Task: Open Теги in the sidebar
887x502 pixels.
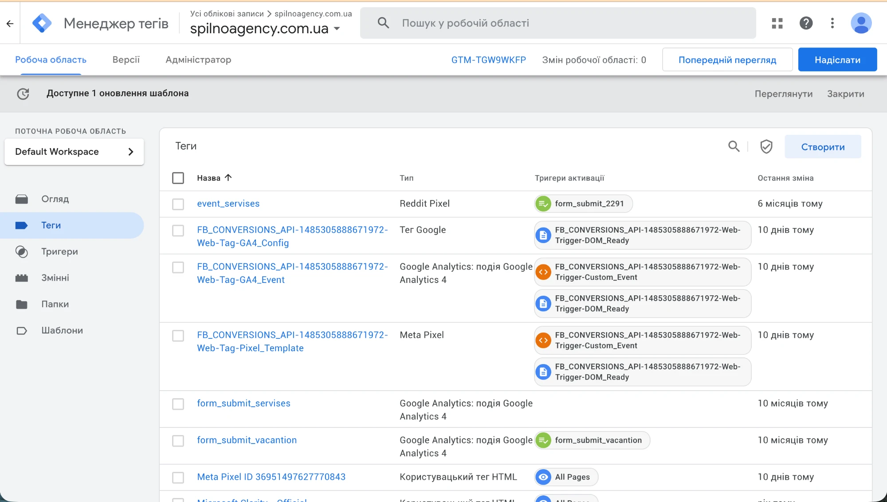Action: (x=72, y=225)
